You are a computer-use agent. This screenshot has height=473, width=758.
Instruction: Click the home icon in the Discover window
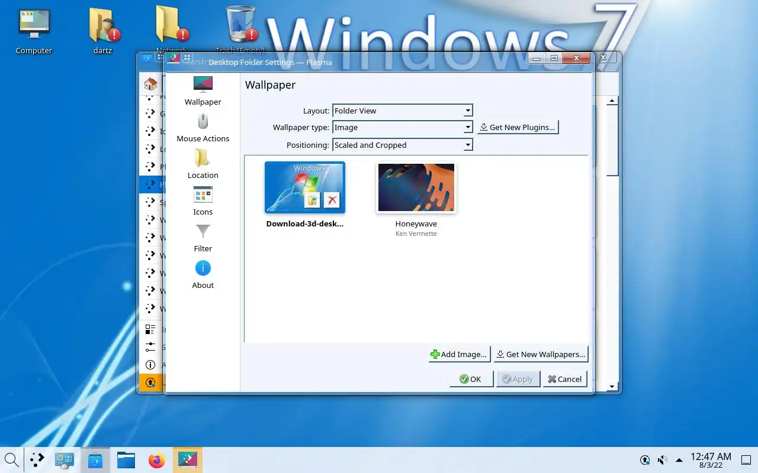[x=150, y=85]
